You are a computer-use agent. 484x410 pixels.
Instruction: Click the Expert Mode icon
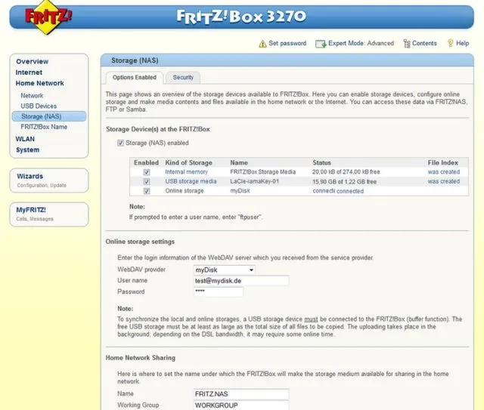(321, 44)
